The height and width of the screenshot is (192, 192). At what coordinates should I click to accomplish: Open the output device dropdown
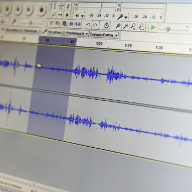point(23,30)
